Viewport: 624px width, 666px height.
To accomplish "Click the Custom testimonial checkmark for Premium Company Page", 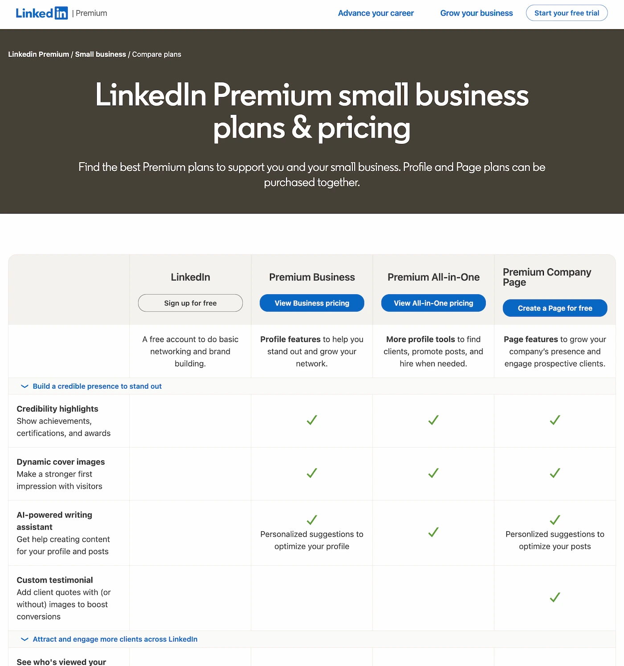I will (555, 597).
